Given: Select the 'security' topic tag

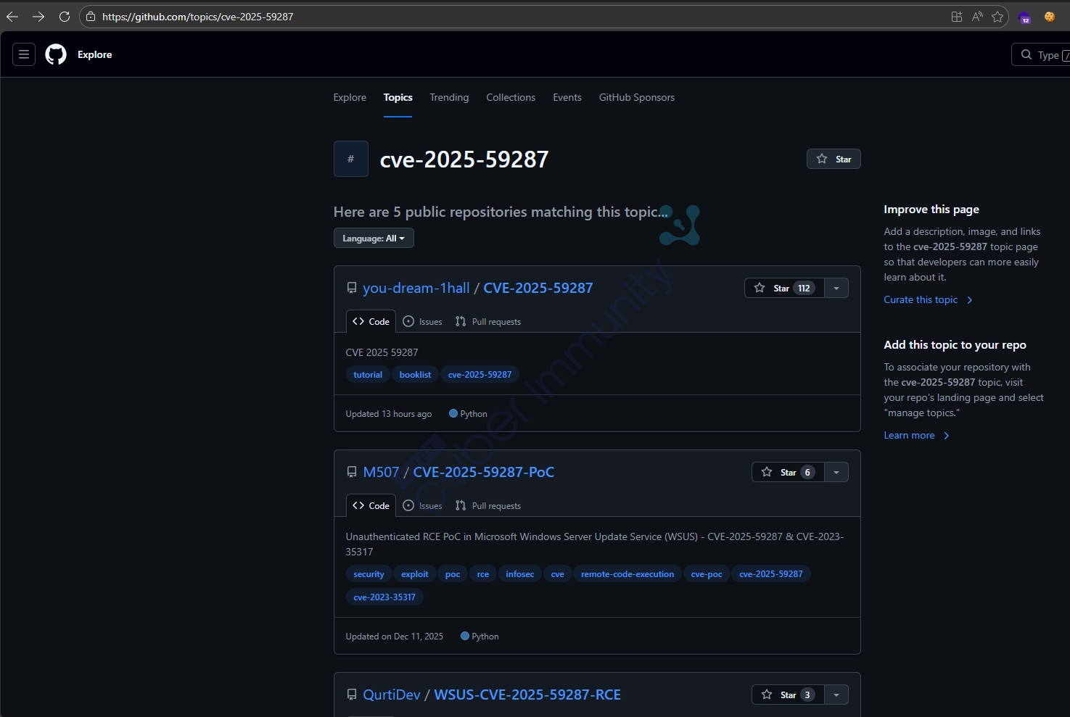Looking at the screenshot, I should pyautogui.click(x=369, y=574).
